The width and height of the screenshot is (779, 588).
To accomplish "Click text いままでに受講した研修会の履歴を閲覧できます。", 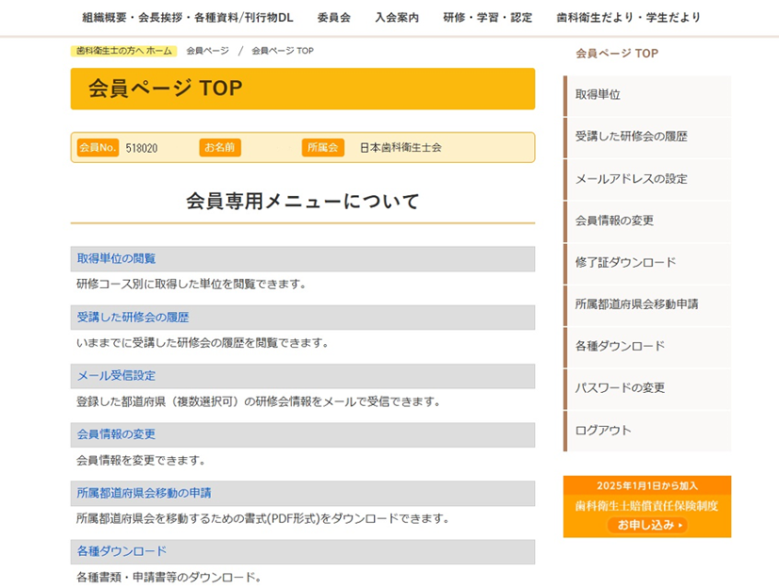I will pos(203,343).
